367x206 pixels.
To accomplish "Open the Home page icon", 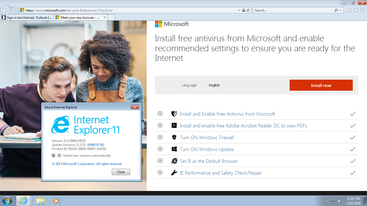I will click(349, 10).
